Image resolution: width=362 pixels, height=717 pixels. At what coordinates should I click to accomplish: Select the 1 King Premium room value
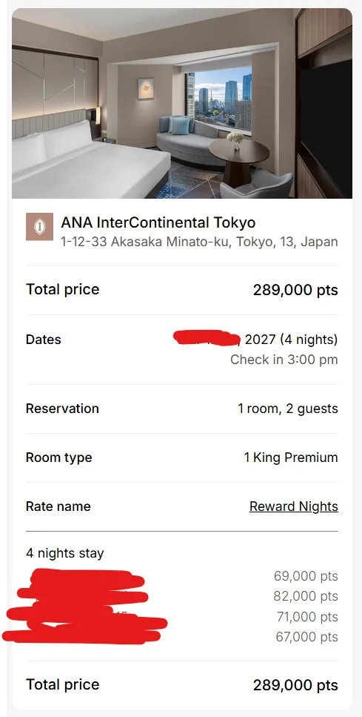(291, 457)
